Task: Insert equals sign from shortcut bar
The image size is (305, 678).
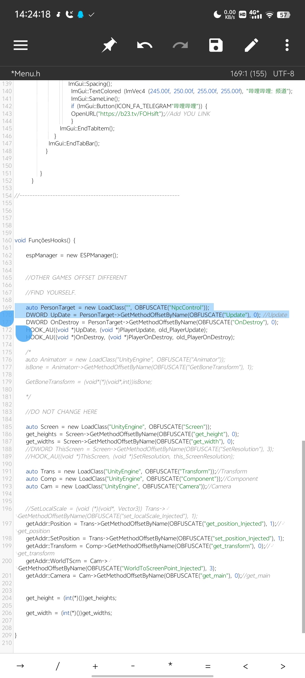Action: 208,666
